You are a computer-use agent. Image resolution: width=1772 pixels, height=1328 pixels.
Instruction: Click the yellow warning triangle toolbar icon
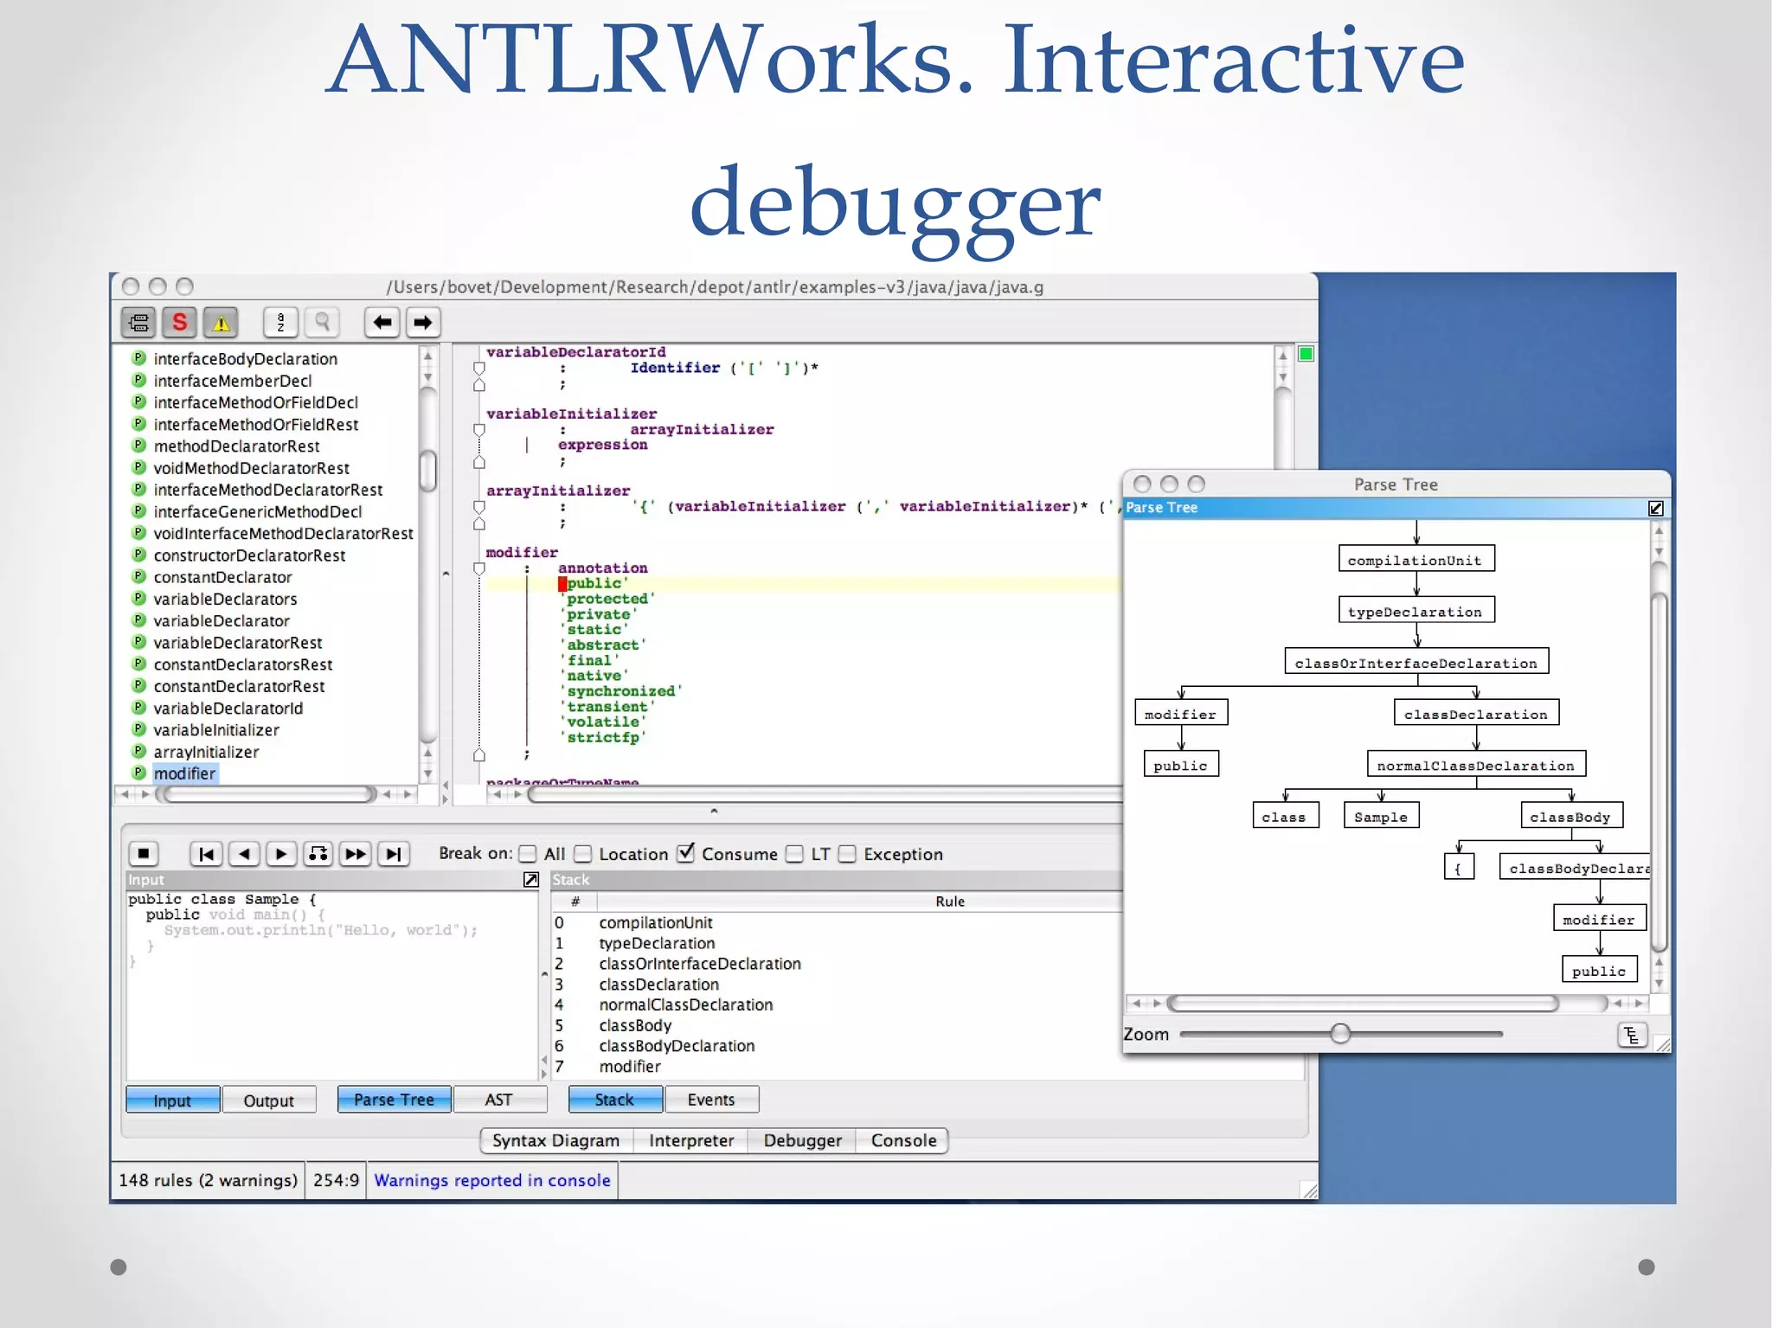(x=221, y=323)
